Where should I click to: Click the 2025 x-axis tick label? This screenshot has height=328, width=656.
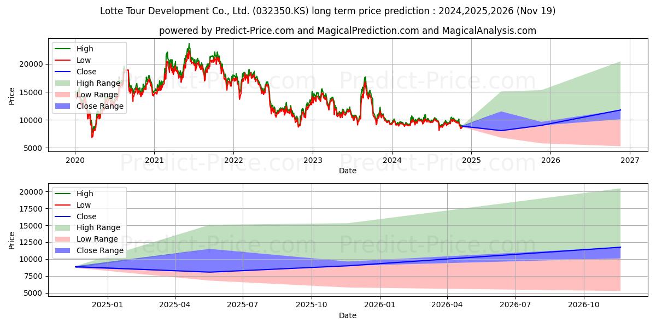471,160
